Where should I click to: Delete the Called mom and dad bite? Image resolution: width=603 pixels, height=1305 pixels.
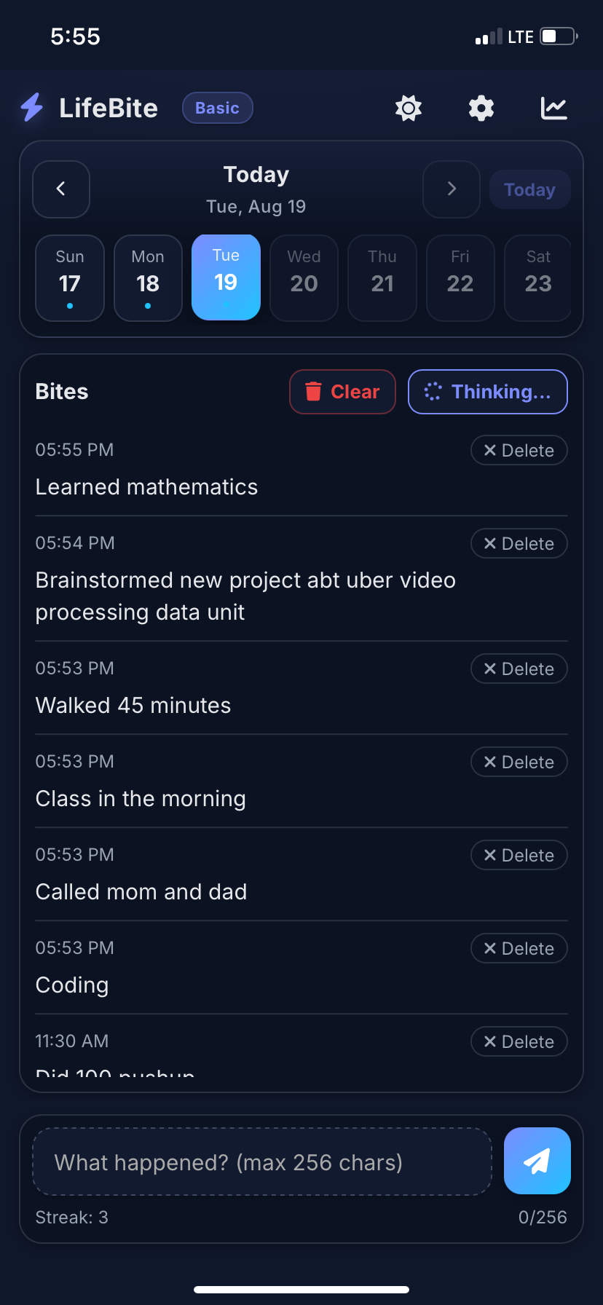coord(519,856)
